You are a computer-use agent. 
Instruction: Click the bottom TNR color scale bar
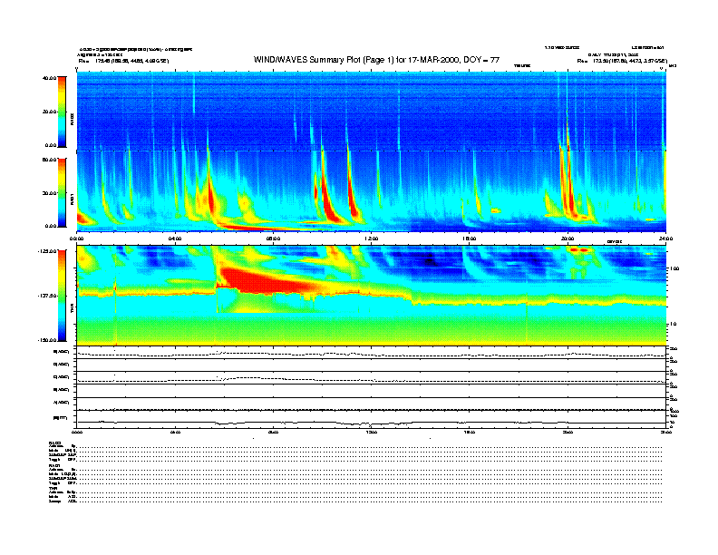tap(62, 295)
